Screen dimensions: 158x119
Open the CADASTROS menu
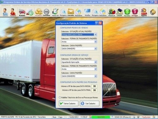(6, 5)
